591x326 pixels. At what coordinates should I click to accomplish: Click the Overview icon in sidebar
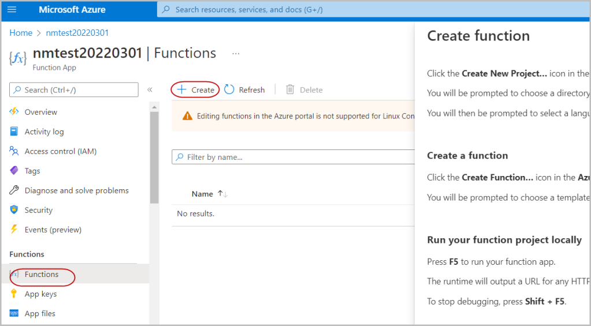coord(14,112)
